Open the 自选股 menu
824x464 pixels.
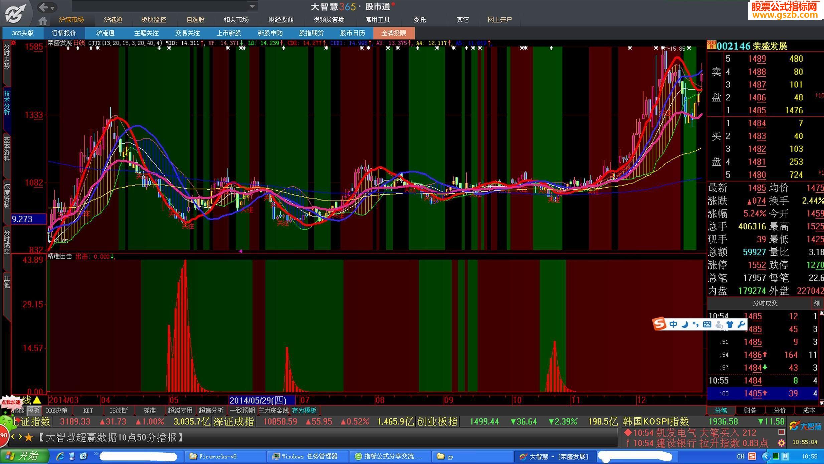click(195, 20)
